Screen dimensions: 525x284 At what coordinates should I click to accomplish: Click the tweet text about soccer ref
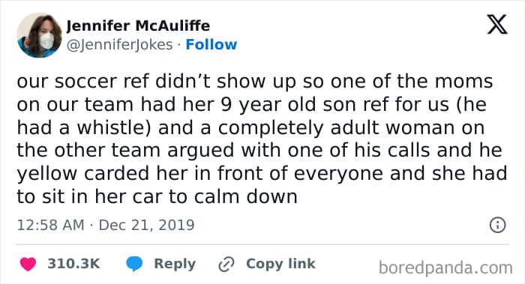[262, 139]
